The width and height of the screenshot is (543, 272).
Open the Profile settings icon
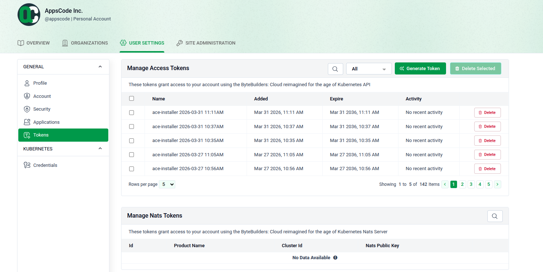point(27,83)
